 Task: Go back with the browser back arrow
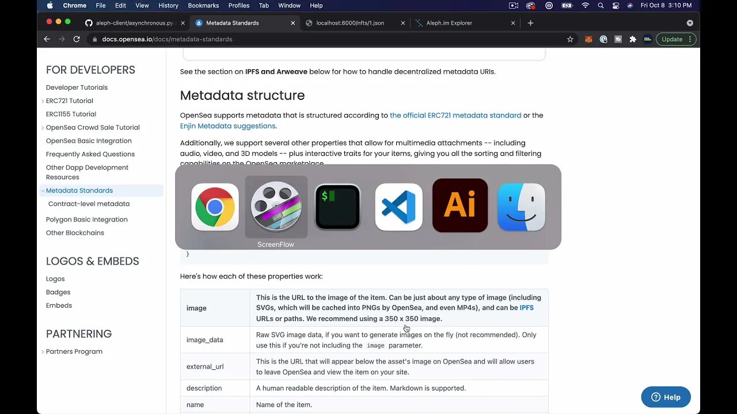click(47, 39)
